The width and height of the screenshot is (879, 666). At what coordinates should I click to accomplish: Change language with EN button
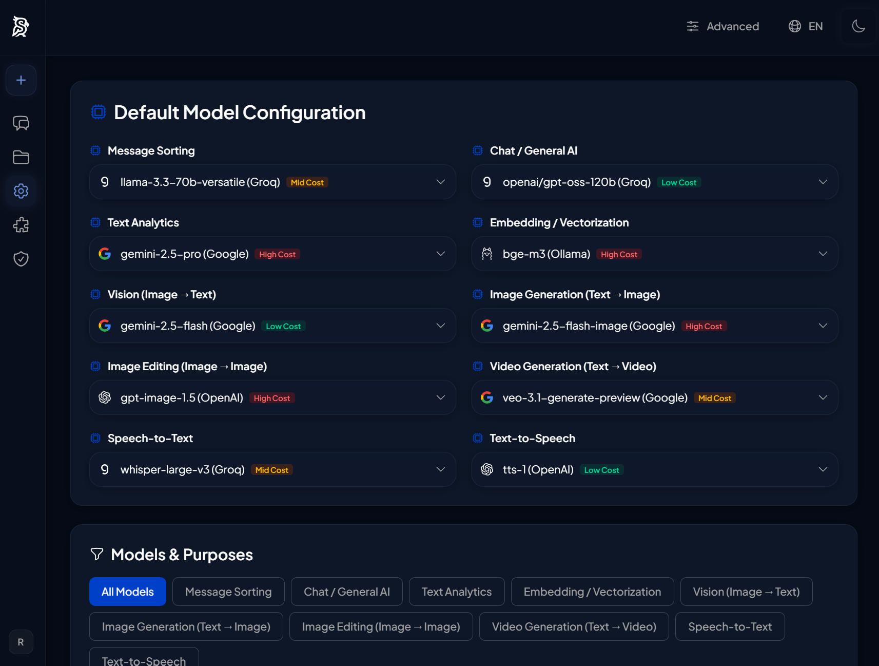pos(806,26)
